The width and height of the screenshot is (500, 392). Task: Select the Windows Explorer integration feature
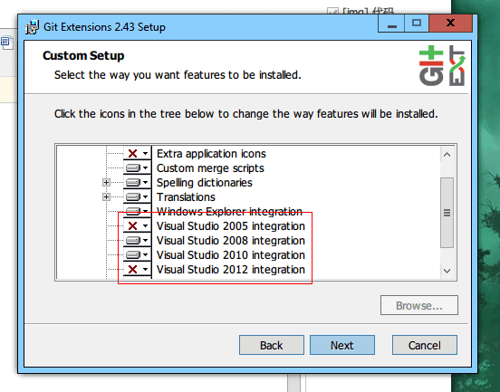pyautogui.click(x=229, y=211)
